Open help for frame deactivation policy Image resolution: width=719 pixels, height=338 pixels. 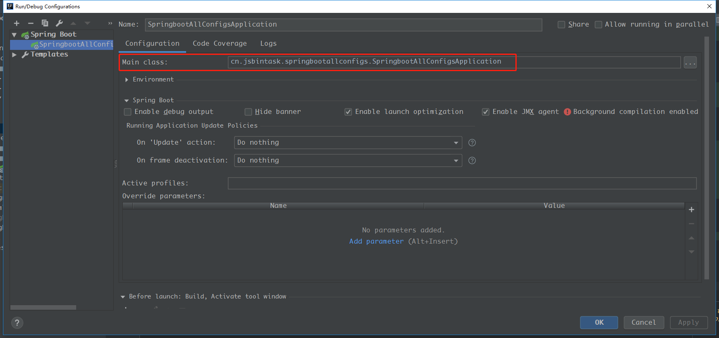pos(472,160)
